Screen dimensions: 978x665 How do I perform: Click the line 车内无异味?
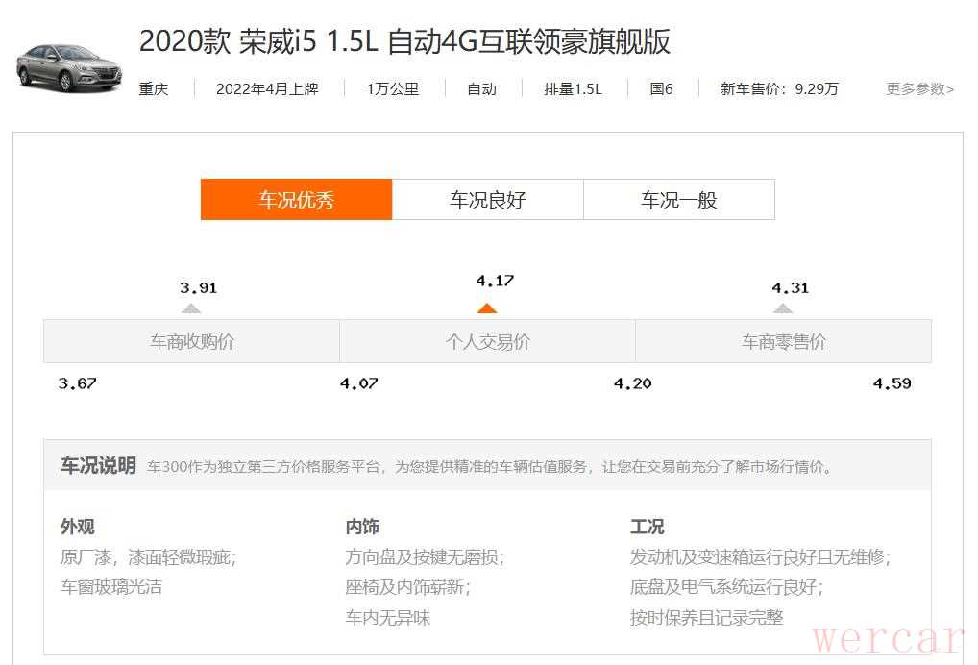(x=388, y=618)
